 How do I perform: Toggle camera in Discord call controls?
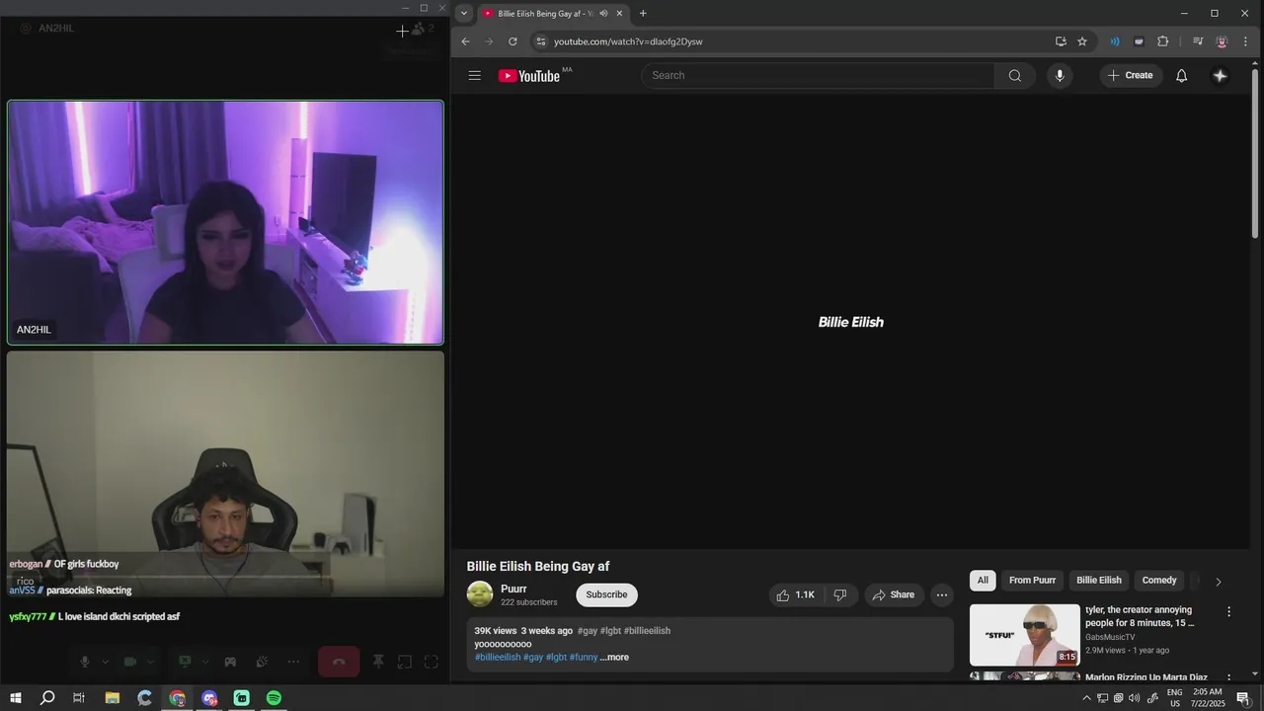130,662
